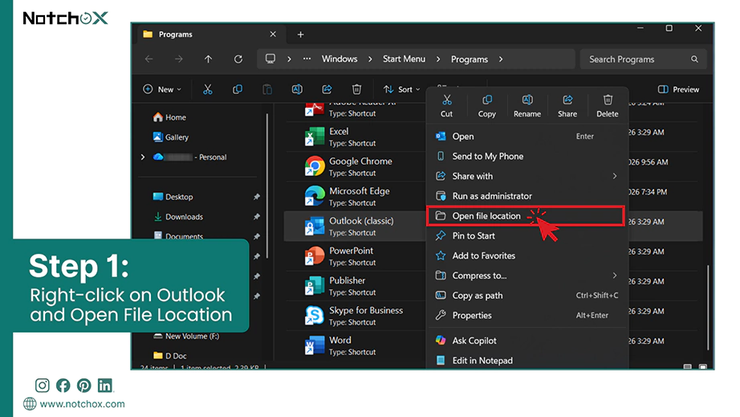
Task: Choose Pin to Start
Action: coord(527,235)
